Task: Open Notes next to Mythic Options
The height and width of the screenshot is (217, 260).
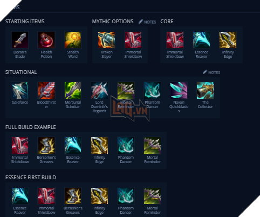Action: pos(147,22)
